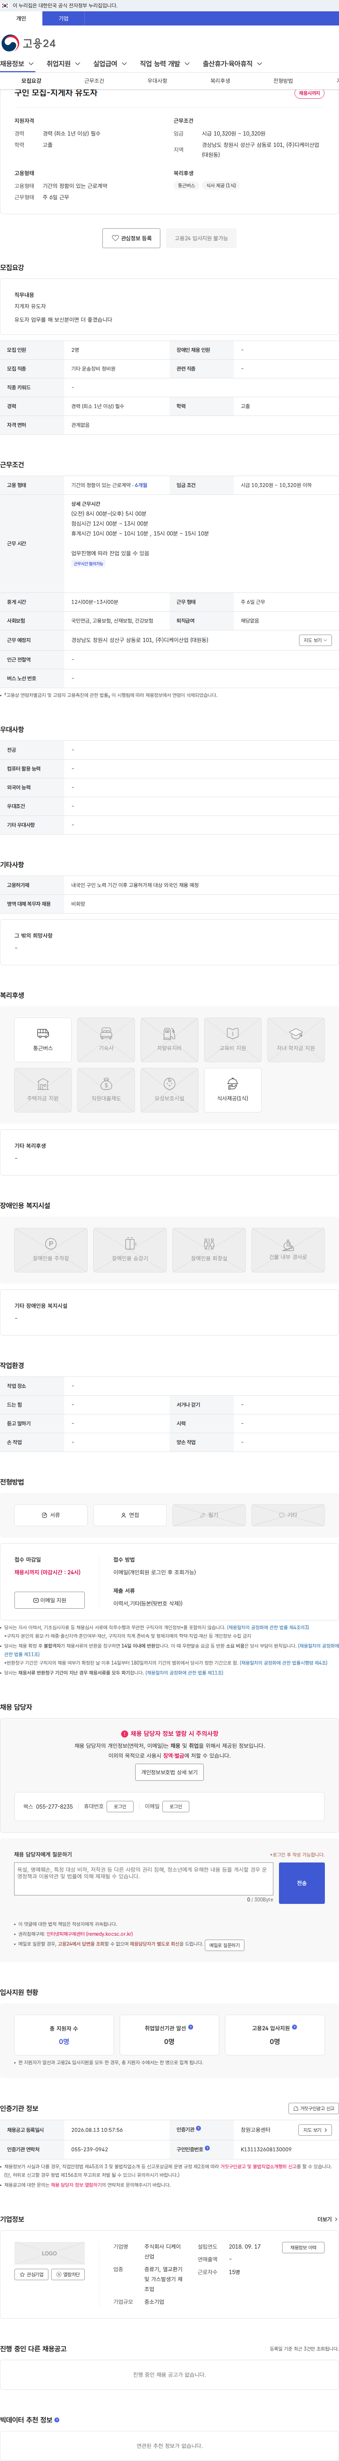Image resolution: width=339 pixels, height=2461 pixels.
Task: Switch to the 기업 tab
Action: tap(64, 18)
